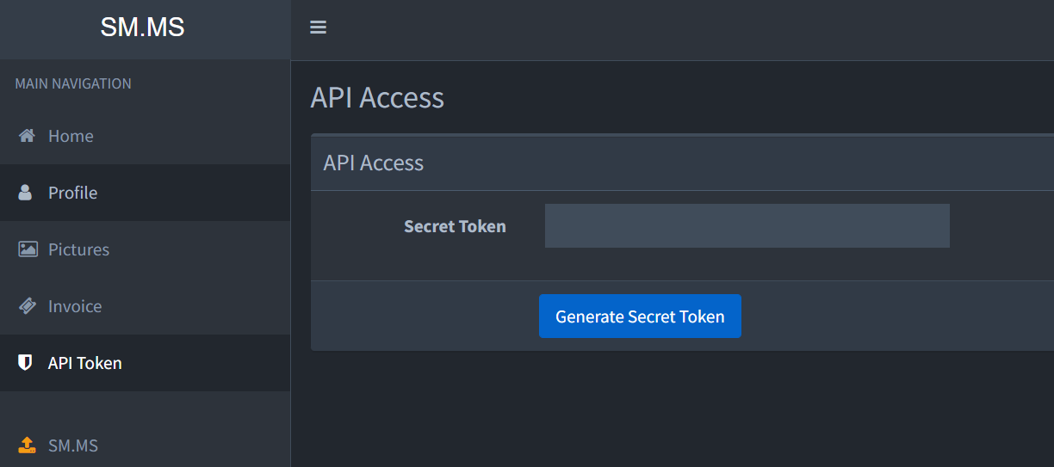Click the Pictures image icon

tap(28, 249)
